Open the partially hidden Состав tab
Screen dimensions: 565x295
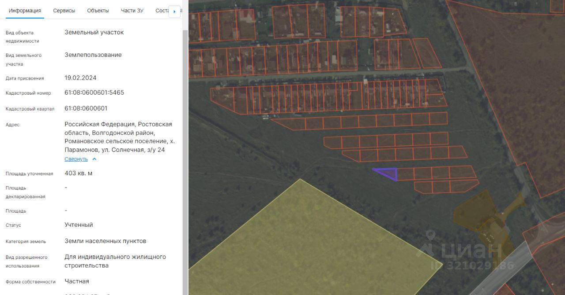point(162,11)
